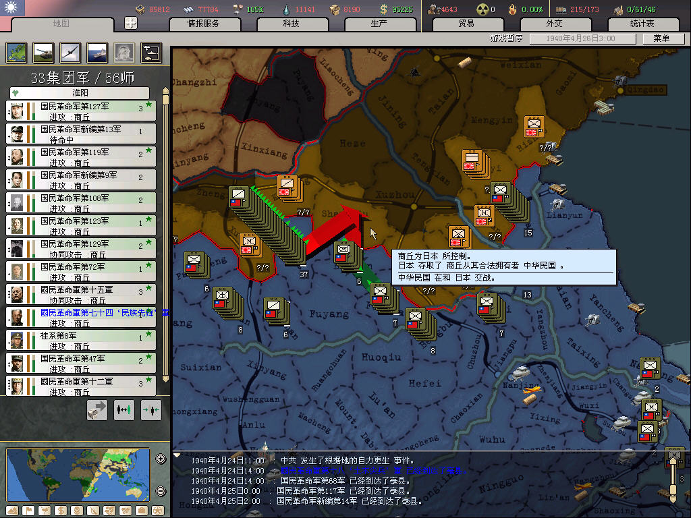The height and width of the screenshot is (518, 691).
Task: Click the unit list scrollbar up arrow
Action: (166, 90)
